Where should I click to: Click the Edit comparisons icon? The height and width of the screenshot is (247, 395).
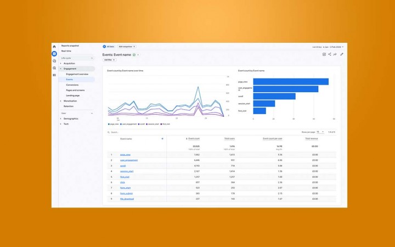(x=324, y=54)
